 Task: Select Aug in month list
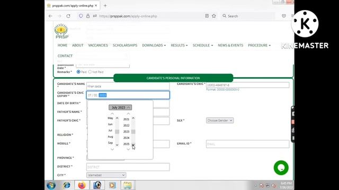tap(110, 137)
